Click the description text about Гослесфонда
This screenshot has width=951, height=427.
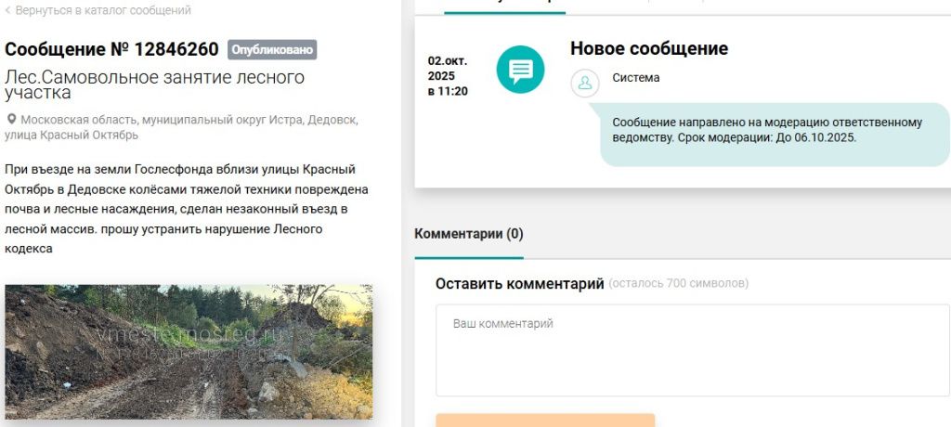(186, 209)
